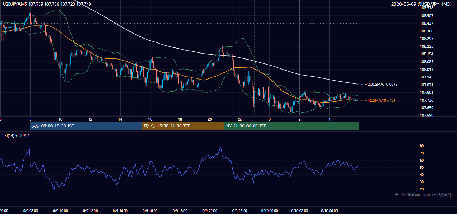
Task: Click the hour label 10 under the chart
Action: coord(60,119)
